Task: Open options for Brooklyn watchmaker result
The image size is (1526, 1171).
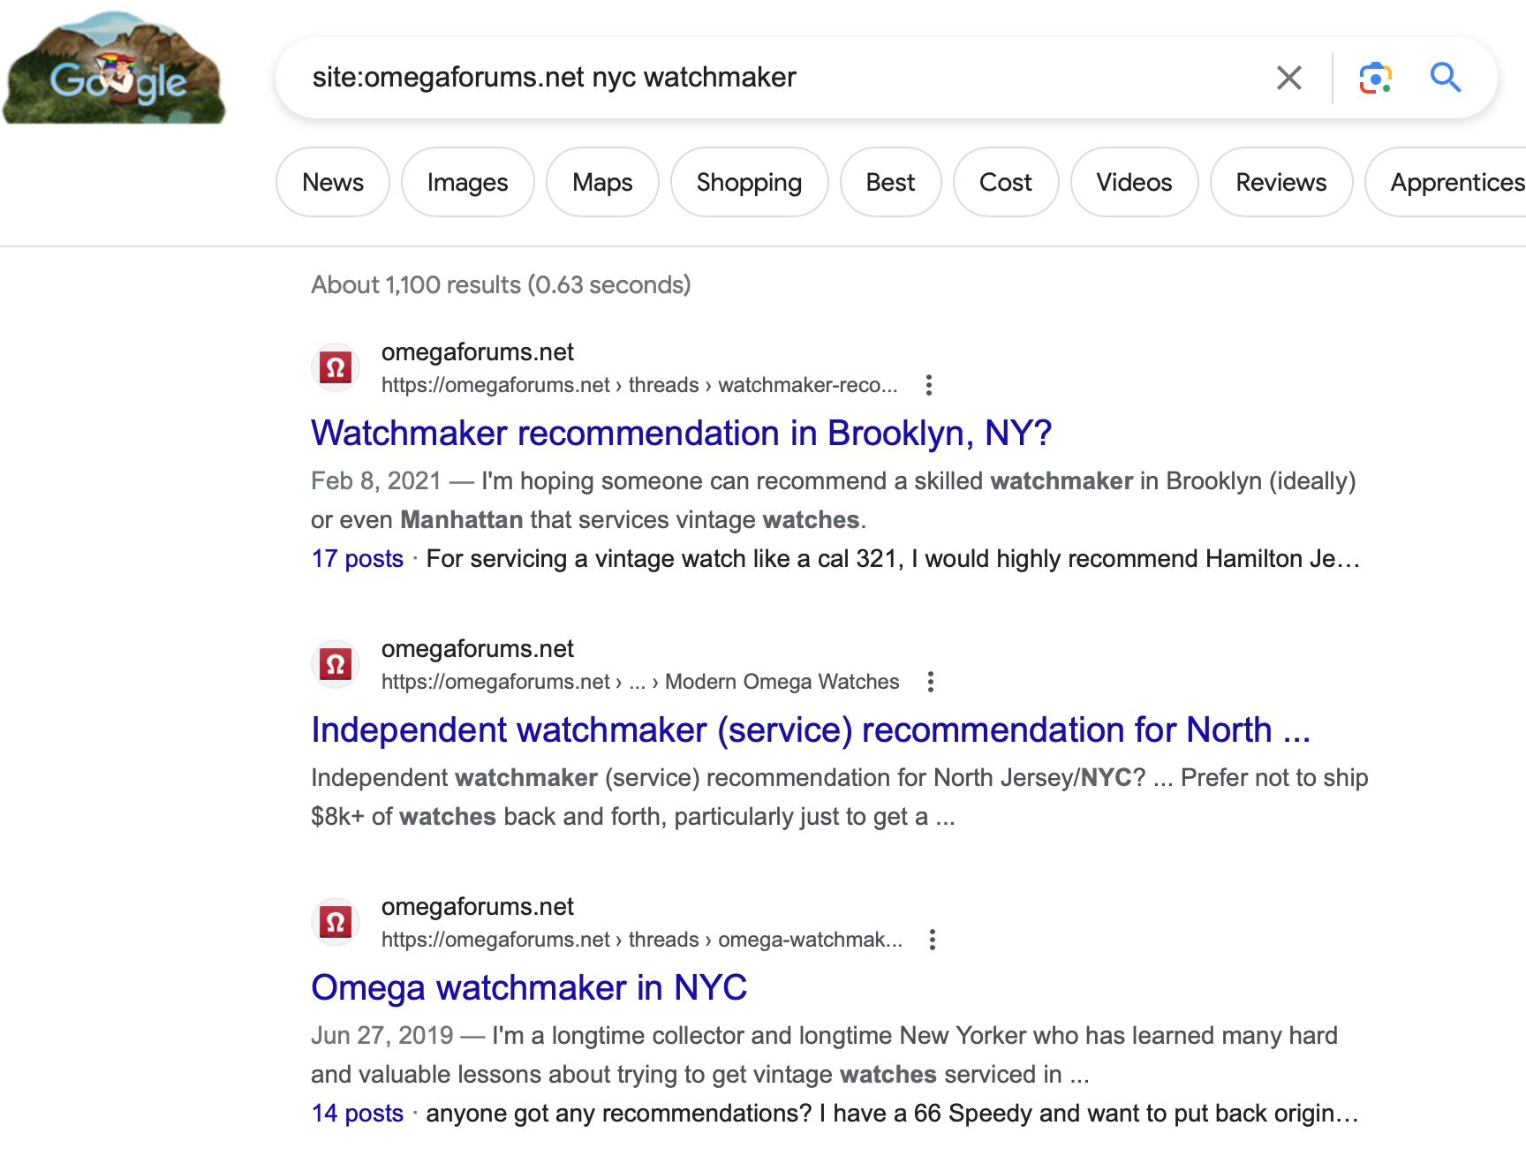Action: tap(928, 385)
